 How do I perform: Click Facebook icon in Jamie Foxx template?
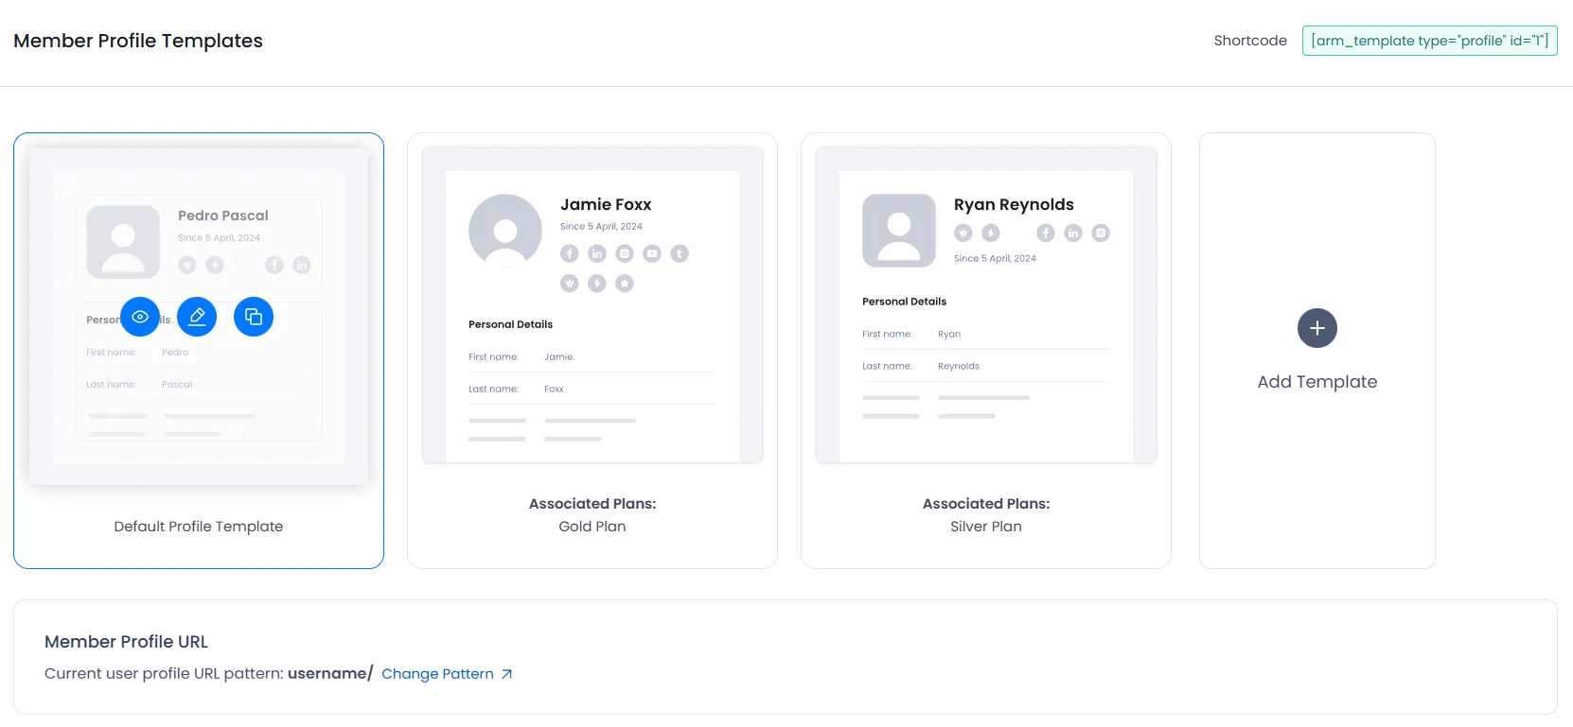coord(570,253)
